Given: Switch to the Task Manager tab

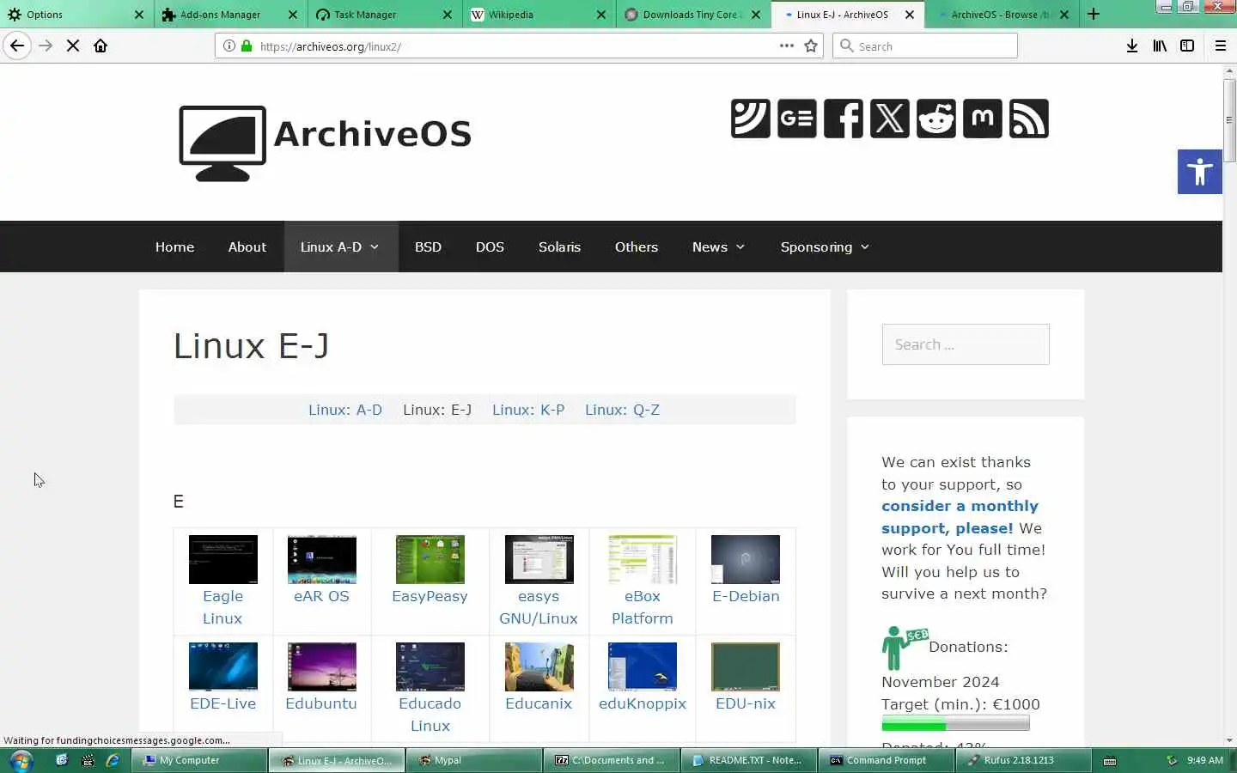Looking at the screenshot, I should click(x=384, y=14).
